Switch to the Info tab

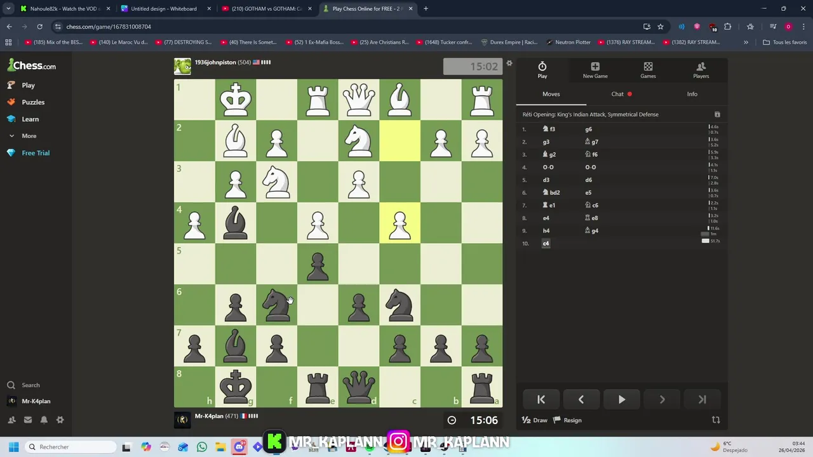(692, 94)
